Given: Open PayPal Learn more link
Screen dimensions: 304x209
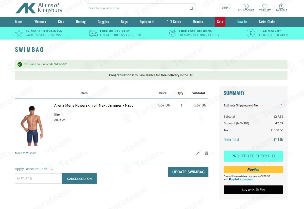Looking at the screenshot, I should [247, 180].
